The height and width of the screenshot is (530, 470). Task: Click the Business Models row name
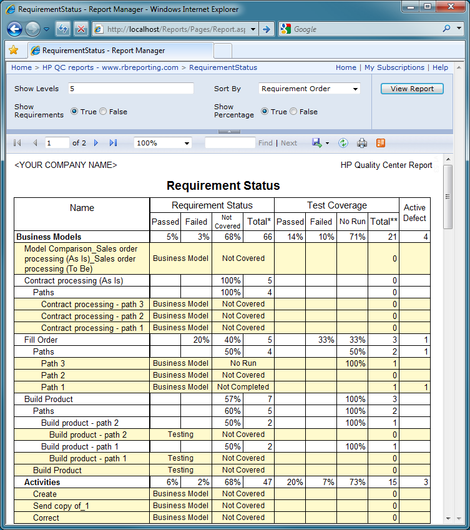tap(49, 237)
